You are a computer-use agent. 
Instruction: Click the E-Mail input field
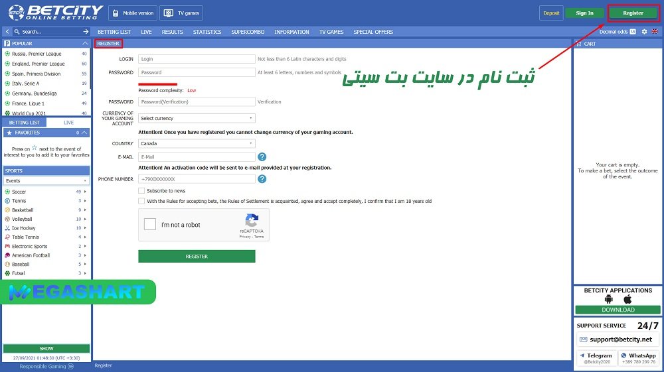click(197, 157)
